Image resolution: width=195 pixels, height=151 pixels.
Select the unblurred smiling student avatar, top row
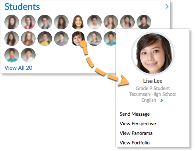tap(78, 22)
